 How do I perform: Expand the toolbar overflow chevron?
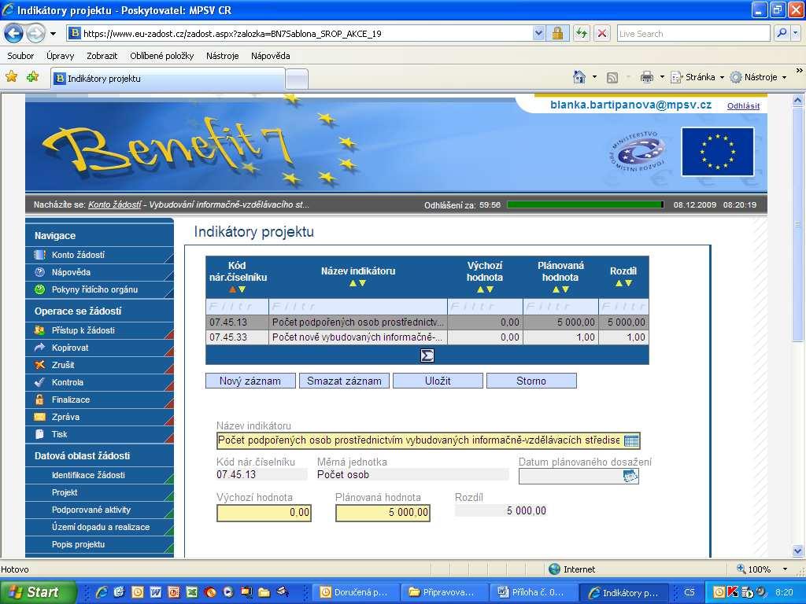click(x=799, y=70)
